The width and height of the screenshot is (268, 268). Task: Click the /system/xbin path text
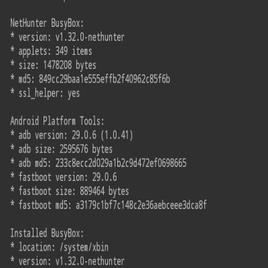84,247
